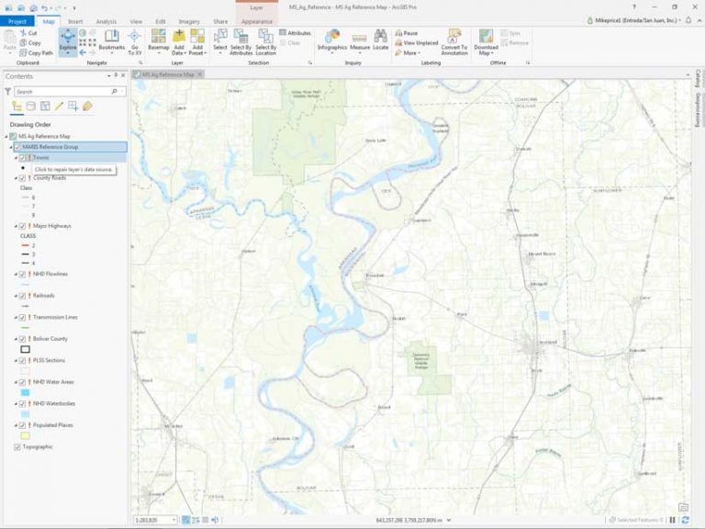
Task: Uncheck the Towns layer
Action: point(22,157)
